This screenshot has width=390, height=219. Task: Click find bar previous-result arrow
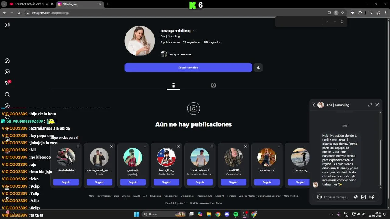coord(327,22)
